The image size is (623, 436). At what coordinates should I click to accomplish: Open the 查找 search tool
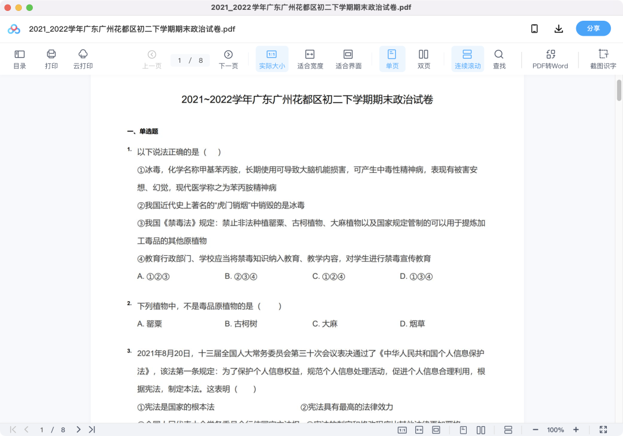click(499, 59)
